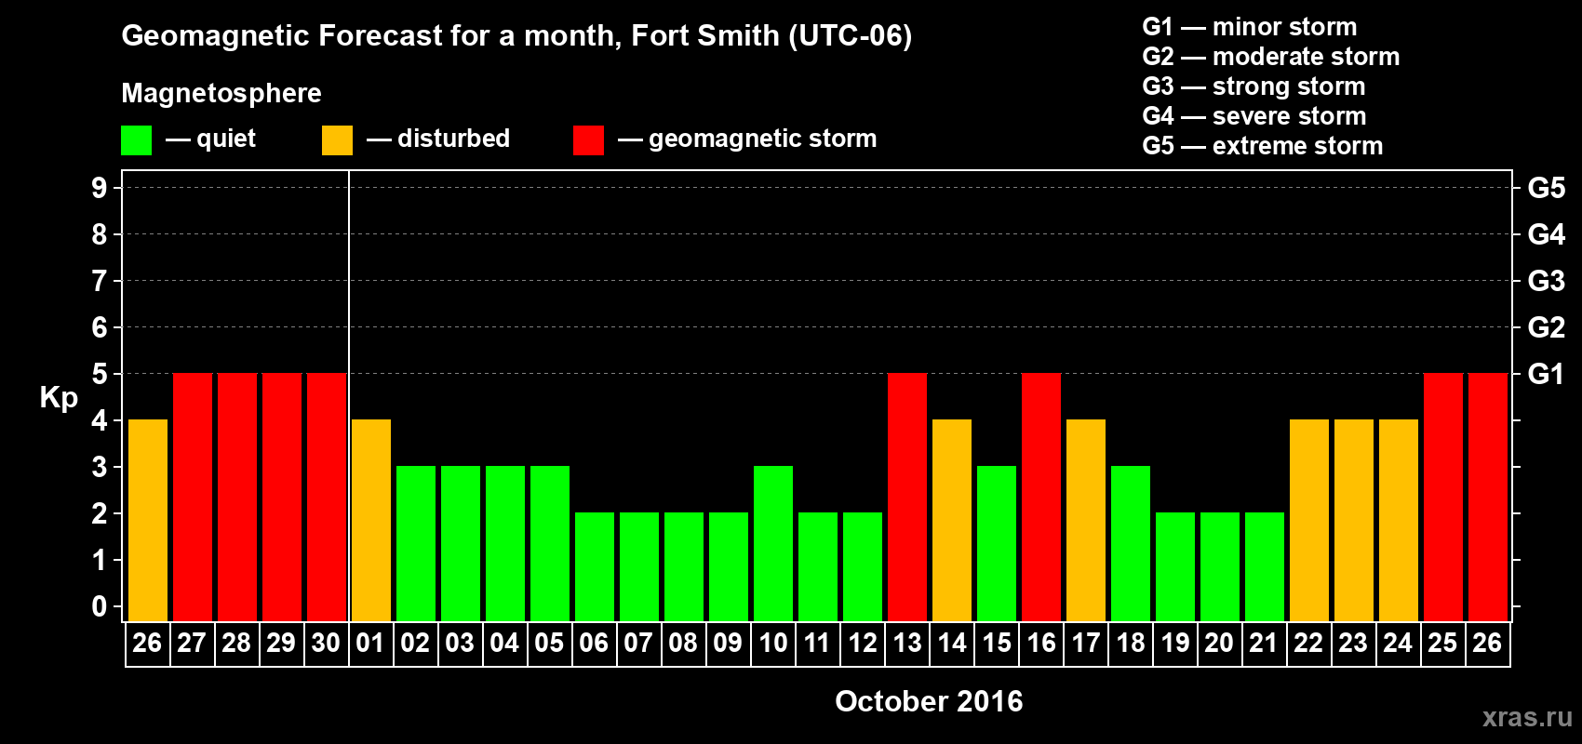Image resolution: width=1582 pixels, height=744 pixels.
Task: Select the orange bar for day 22
Action: tap(1309, 520)
